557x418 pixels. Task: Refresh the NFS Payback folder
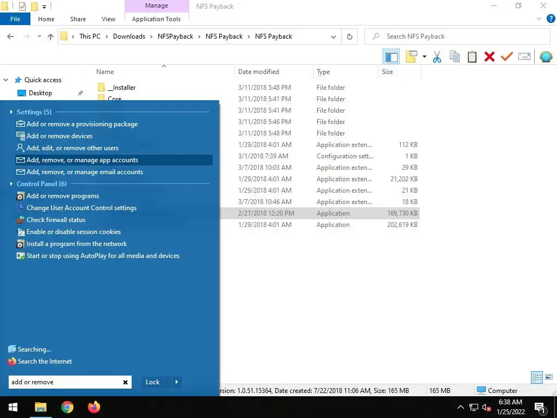pos(350,36)
